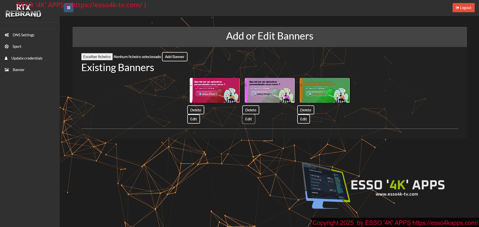Click the Update credentials user icon
The height and width of the screenshot is (227, 479).
6,58
